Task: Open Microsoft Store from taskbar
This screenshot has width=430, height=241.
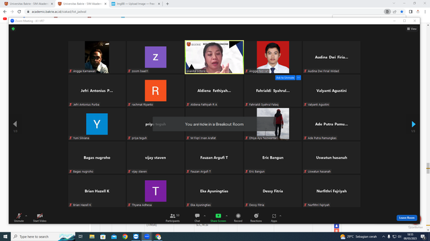Action: click(x=103, y=236)
